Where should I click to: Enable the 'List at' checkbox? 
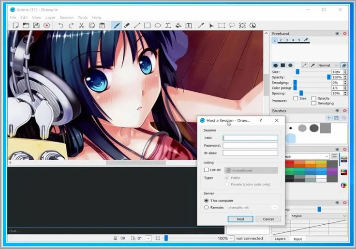pos(206,170)
